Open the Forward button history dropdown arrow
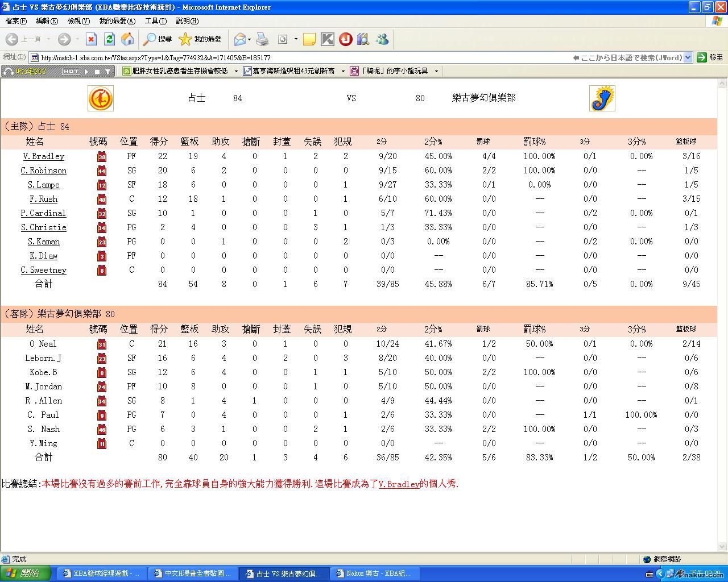 tap(77, 39)
